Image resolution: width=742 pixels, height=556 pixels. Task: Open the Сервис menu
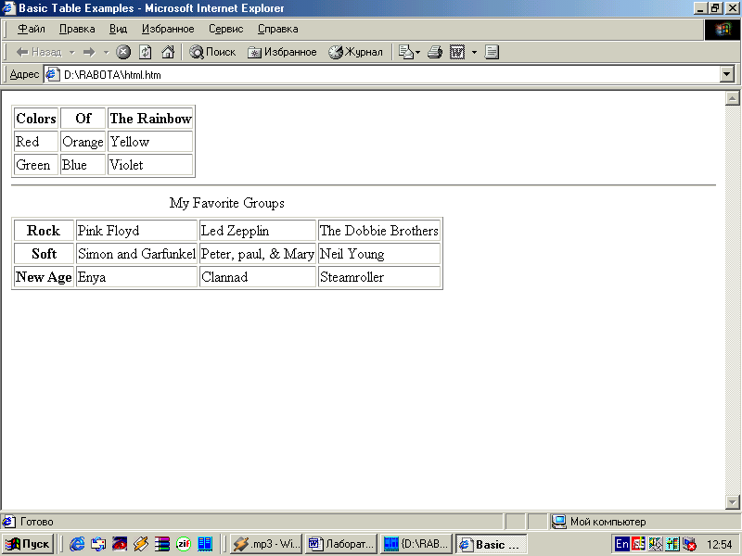pyautogui.click(x=226, y=29)
